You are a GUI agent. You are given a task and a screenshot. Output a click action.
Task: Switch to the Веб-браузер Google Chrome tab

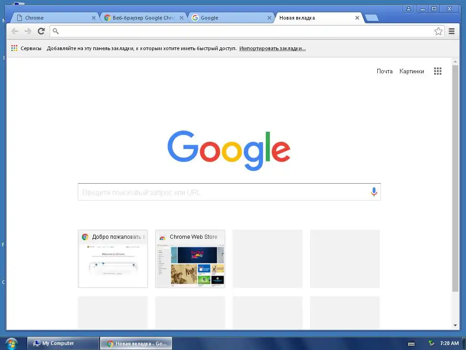point(142,18)
